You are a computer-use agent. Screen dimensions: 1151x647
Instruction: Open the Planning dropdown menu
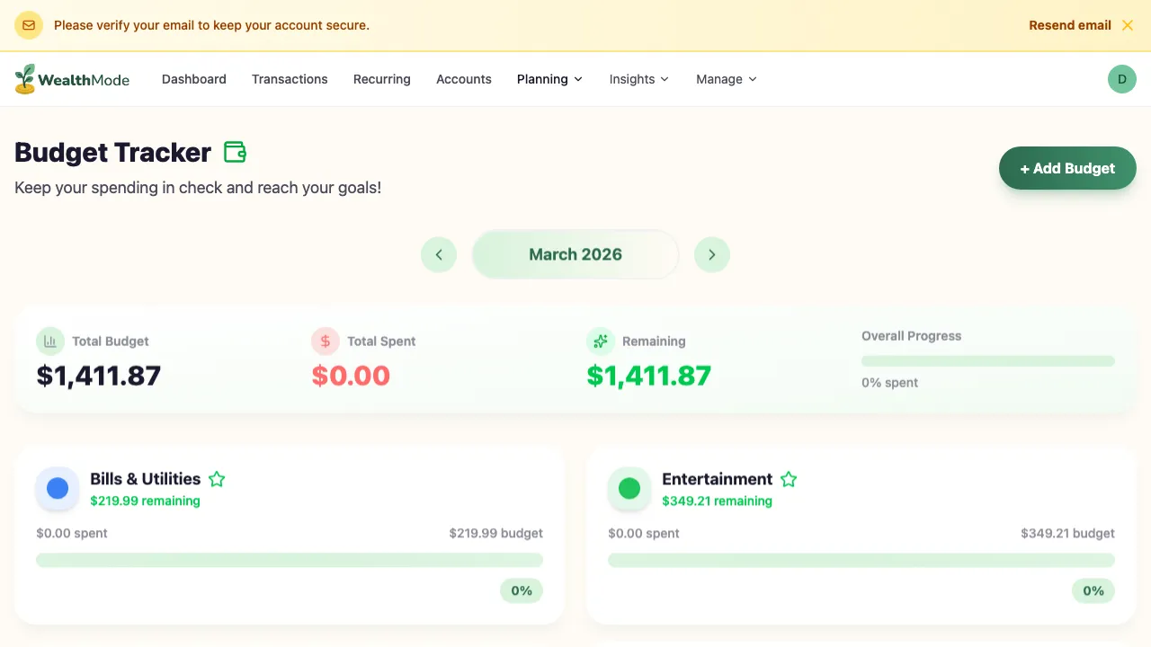(549, 79)
